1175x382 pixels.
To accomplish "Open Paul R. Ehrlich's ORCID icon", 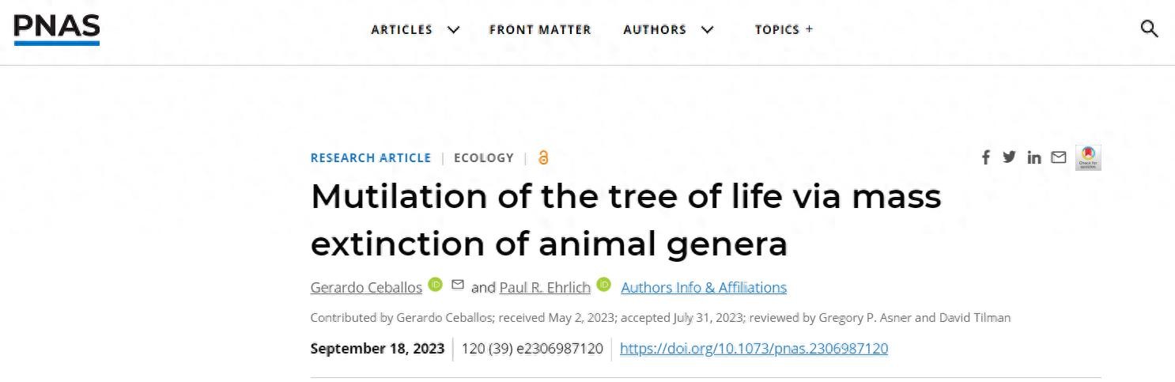I will click(x=604, y=284).
